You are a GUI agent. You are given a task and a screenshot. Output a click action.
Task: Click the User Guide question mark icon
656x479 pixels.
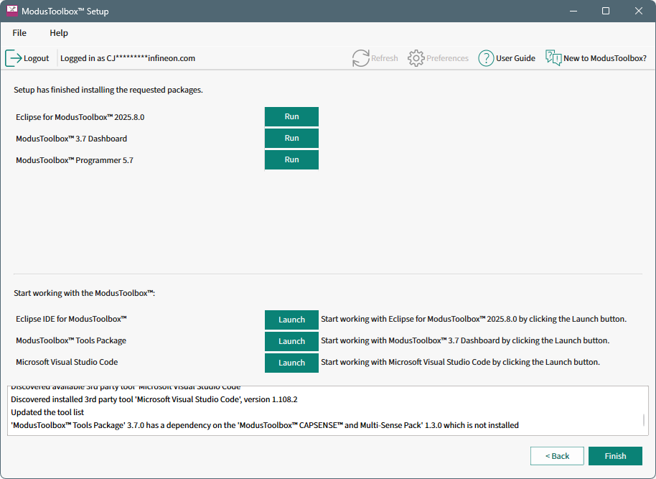(486, 58)
